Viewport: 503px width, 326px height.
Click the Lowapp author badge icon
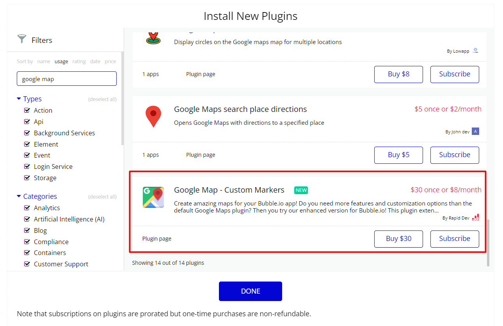tap(475, 51)
